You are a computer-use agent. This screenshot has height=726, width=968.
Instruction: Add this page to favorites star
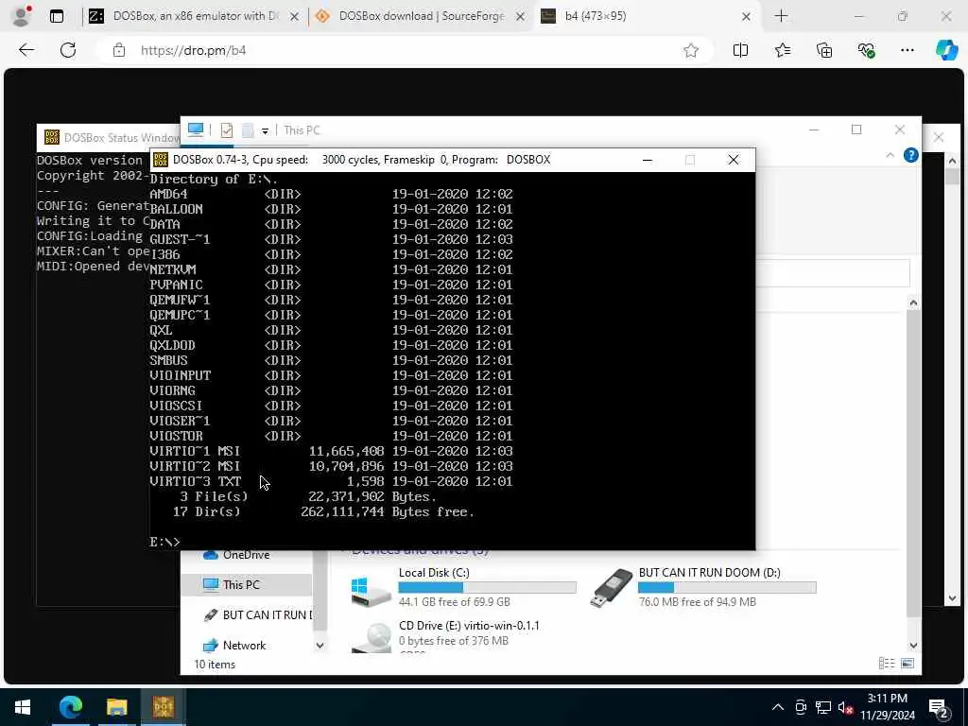tap(691, 50)
